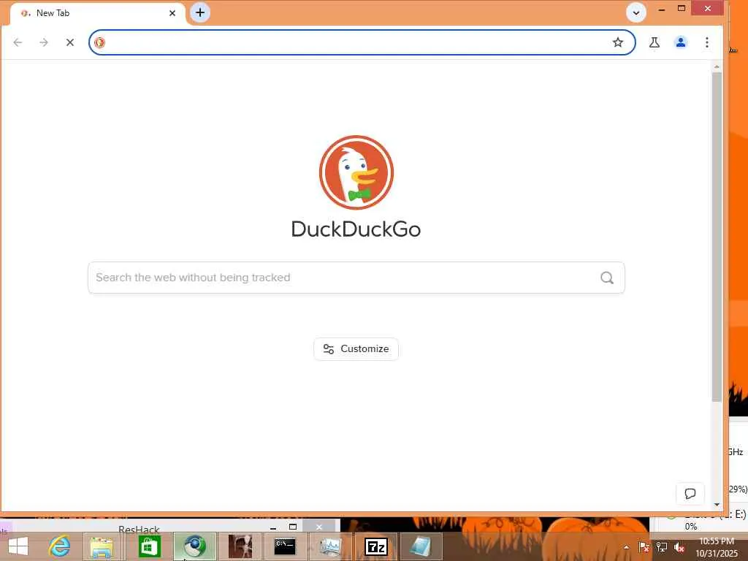Minimize the ResHack background window
Image resolution: width=748 pixels, height=561 pixels.
[x=273, y=527]
